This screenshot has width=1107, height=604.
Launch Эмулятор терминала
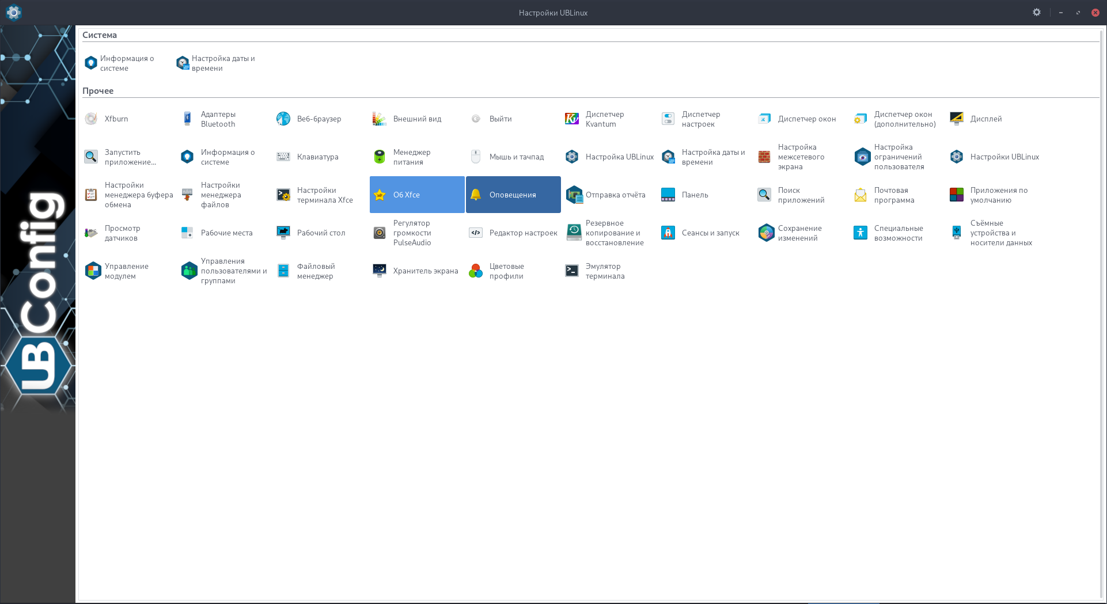(x=572, y=271)
